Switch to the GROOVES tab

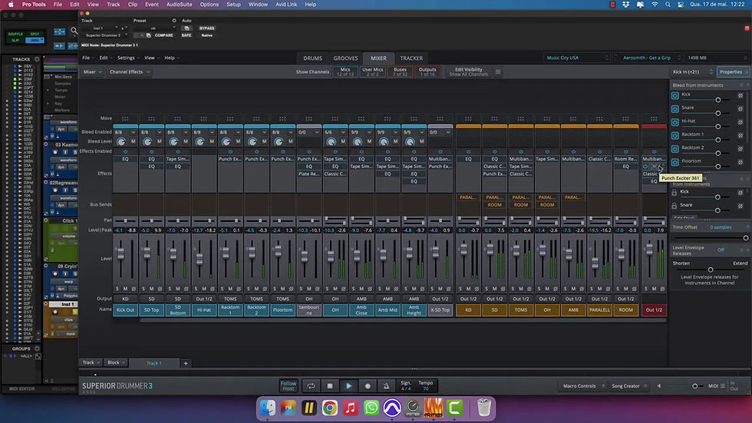[345, 58]
